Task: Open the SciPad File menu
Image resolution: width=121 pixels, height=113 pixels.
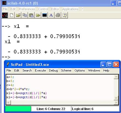Action: click(9, 70)
